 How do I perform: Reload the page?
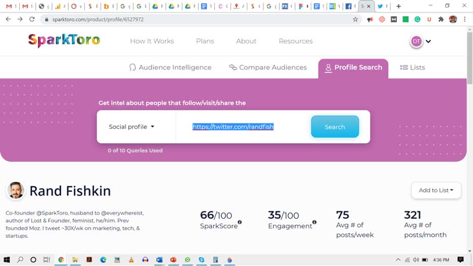click(x=32, y=19)
